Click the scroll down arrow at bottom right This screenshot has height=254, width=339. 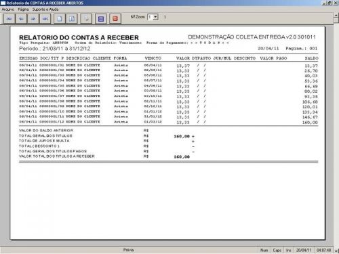(336, 251)
